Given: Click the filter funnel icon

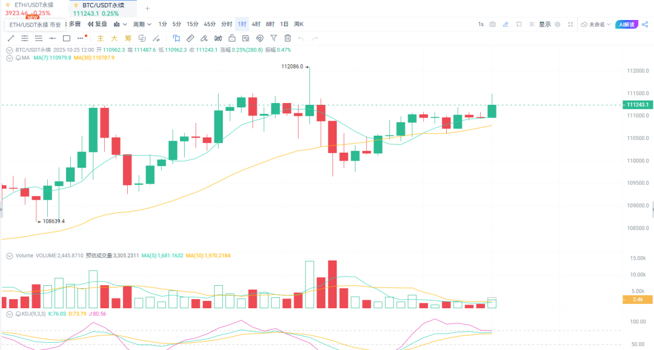Looking at the screenshot, I should pos(273,38).
